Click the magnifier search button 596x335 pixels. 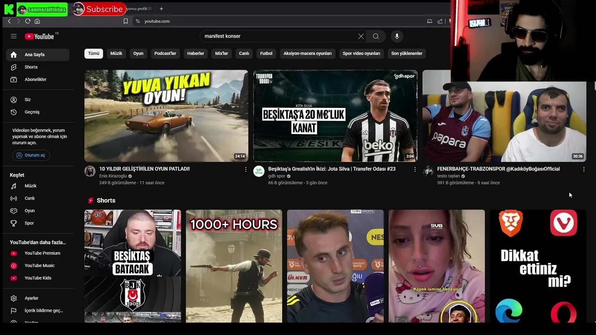376,36
